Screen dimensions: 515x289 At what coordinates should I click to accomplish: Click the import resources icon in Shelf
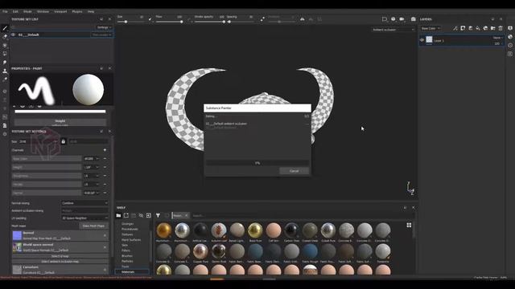148,215
